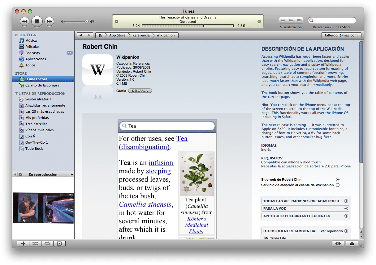Add a new playlist with plus button
Image resolution: width=376 pixels, height=265 pixels.
23,243
